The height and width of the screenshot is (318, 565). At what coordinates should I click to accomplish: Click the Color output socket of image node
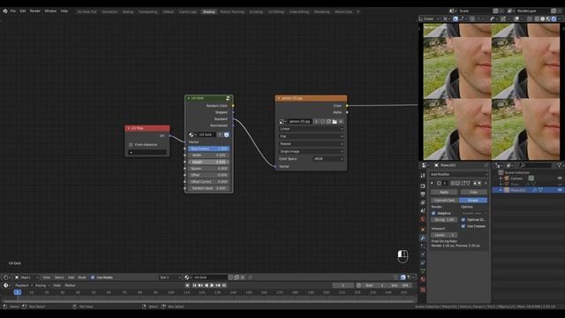pos(347,106)
